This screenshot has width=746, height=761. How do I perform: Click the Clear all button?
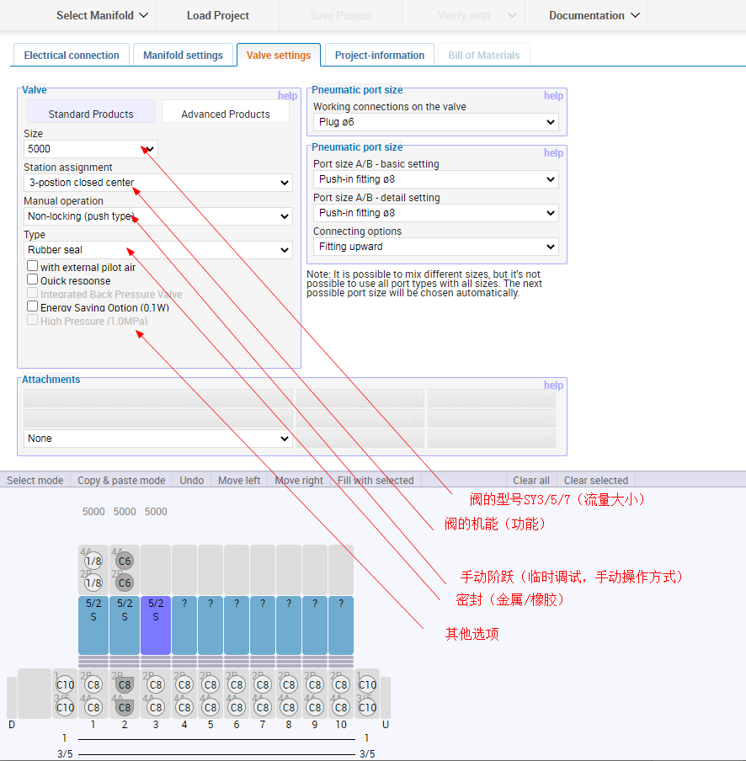coord(530,480)
